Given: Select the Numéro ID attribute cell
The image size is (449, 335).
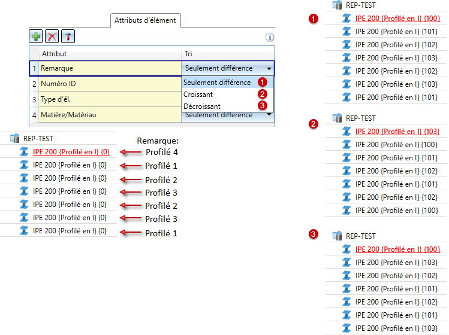Looking at the screenshot, I should pos(110,84).
